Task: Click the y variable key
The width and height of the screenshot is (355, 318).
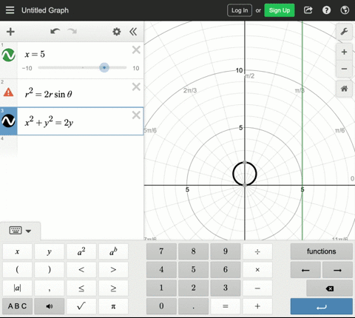Action: coord(50,251)
